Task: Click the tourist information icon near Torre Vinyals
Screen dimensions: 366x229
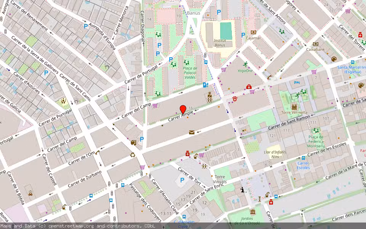Action: 242,189
